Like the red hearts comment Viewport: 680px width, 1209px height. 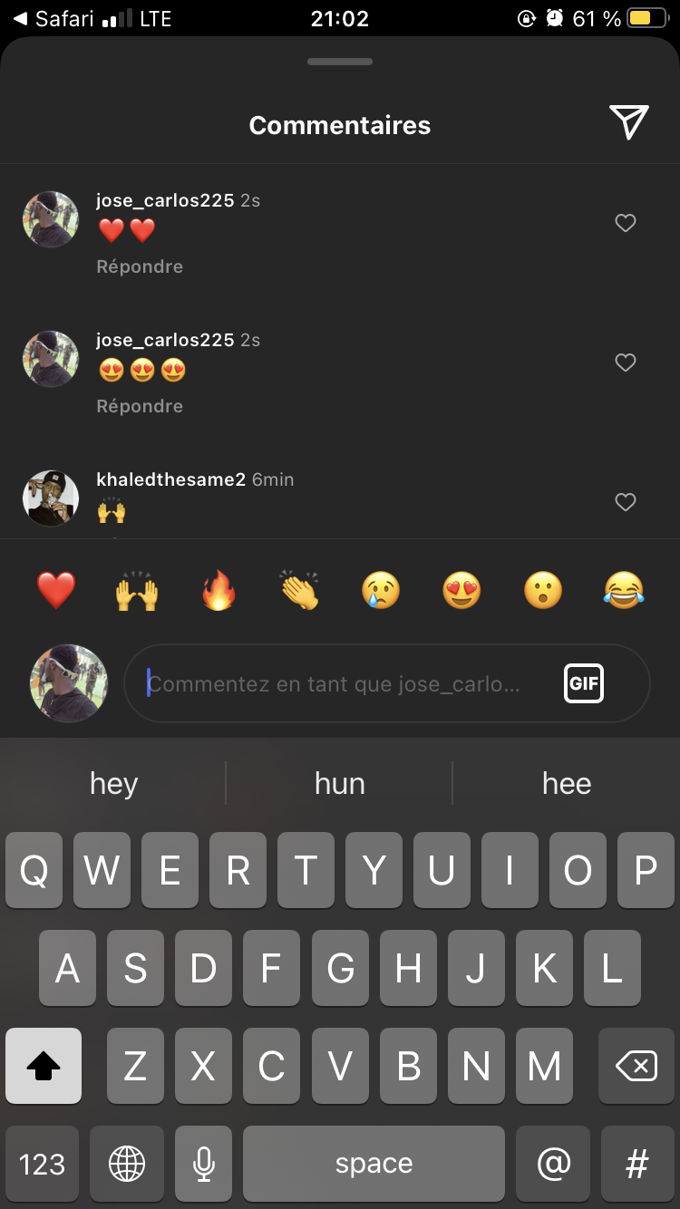click(x=626, y=223)
